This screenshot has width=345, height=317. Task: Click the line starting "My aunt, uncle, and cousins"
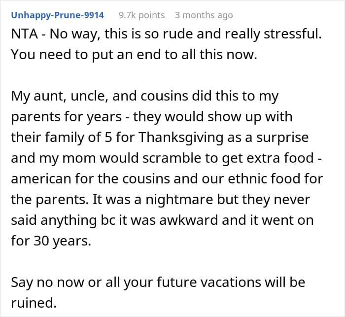pyautogui.click(x=145, y=96)
